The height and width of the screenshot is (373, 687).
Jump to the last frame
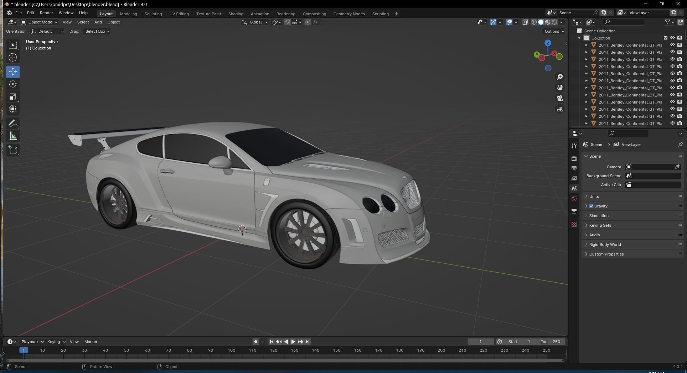[x=308, y=342]
